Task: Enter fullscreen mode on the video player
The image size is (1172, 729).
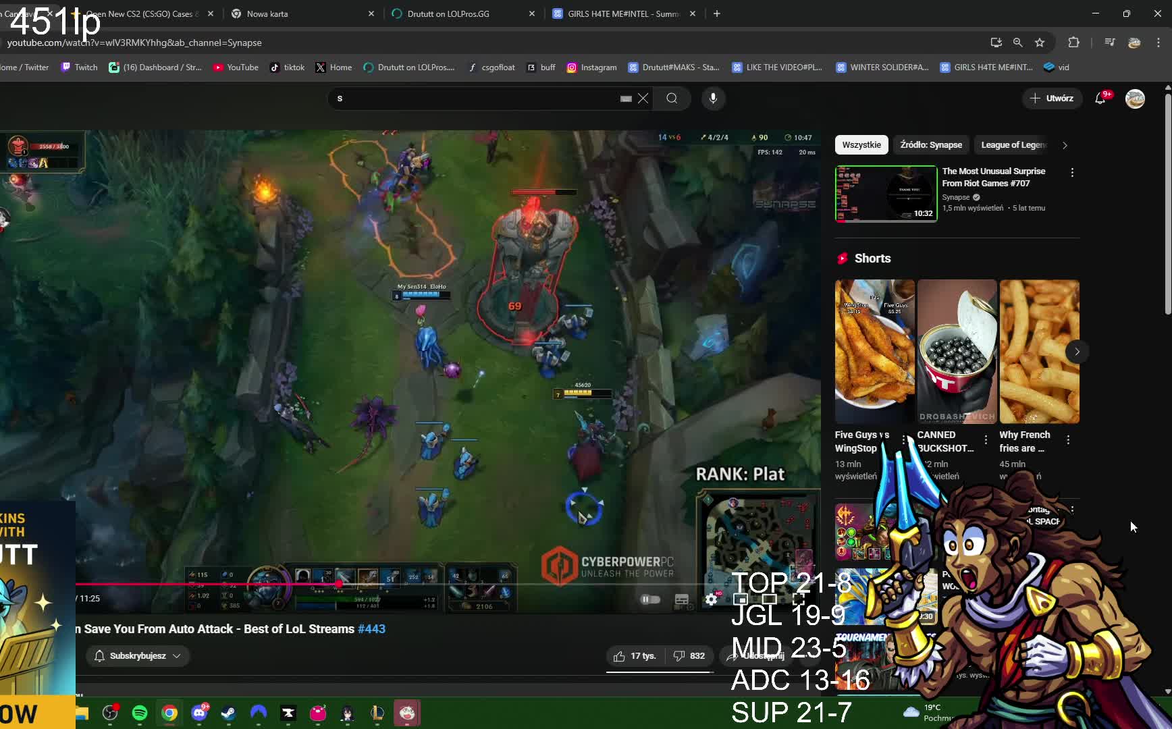Action: tap(798, 599)
